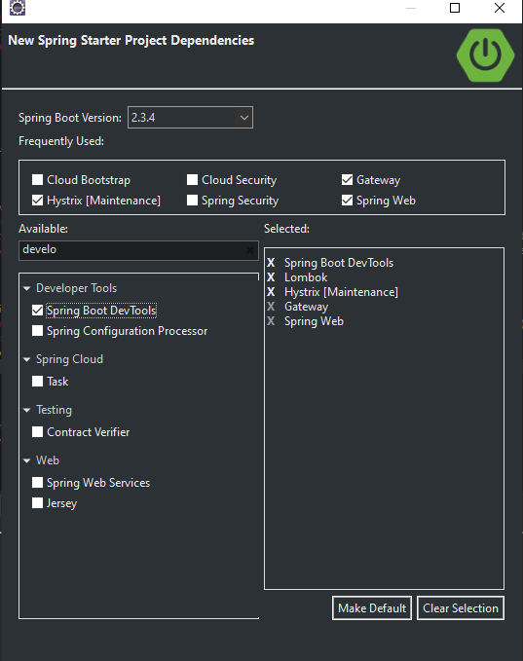
Task: Remove Lombok using its X icon
Action: click(271, 277)
